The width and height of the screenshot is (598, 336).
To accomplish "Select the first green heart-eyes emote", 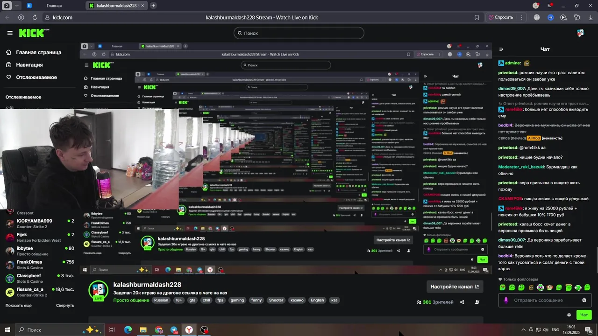I will tap(502, 287).
